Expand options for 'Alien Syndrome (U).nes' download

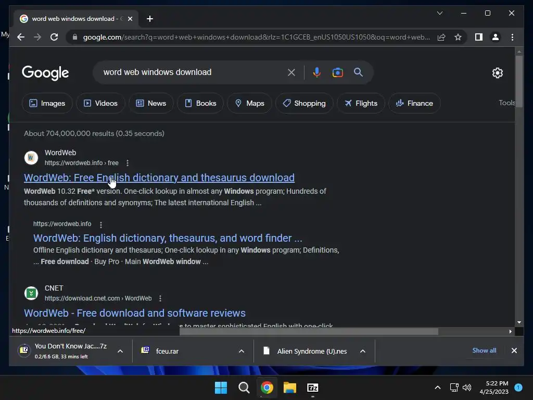pyautogui.click(x=363, y=351)
